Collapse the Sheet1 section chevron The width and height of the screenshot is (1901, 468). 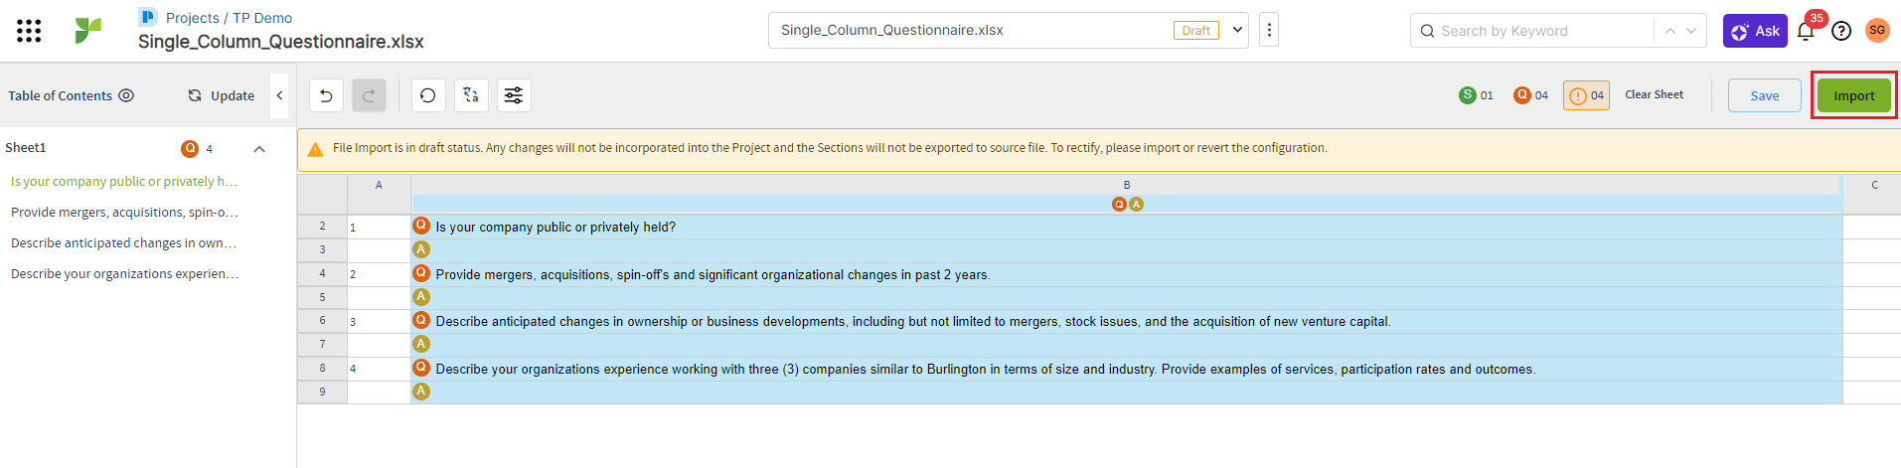pyautogui.click(x=259, y=149)
